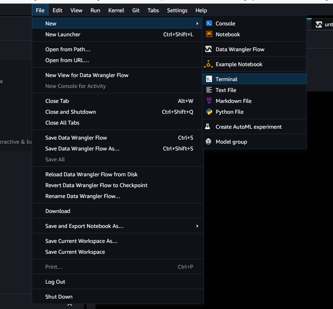
Task: Select Save Data Wrangler Flow As
Action: pos(82,149)
